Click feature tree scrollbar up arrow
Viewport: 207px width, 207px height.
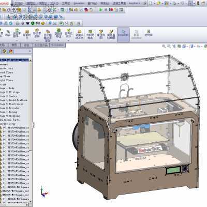[31, 60]
